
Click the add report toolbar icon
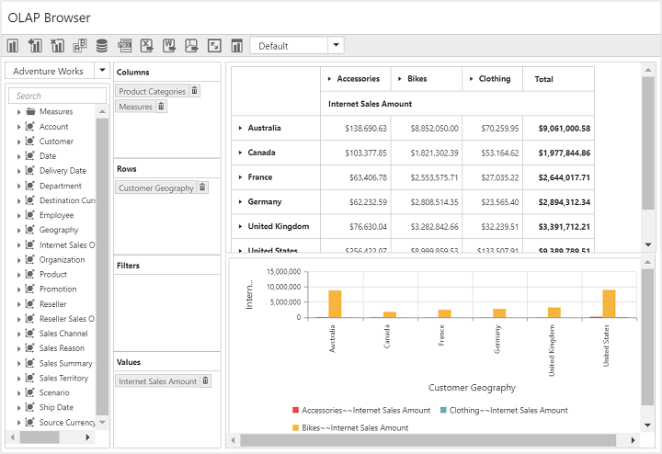pos(35,46)
